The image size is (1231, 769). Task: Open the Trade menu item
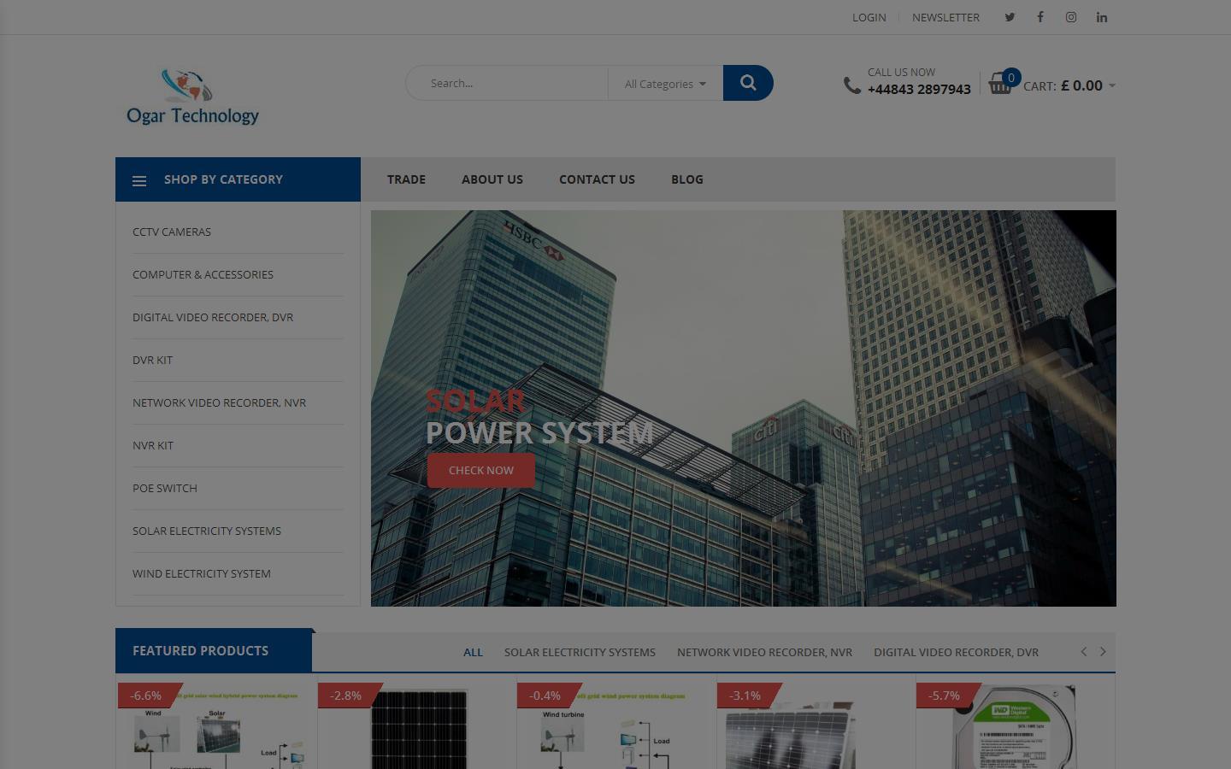[x=406, y=179]
